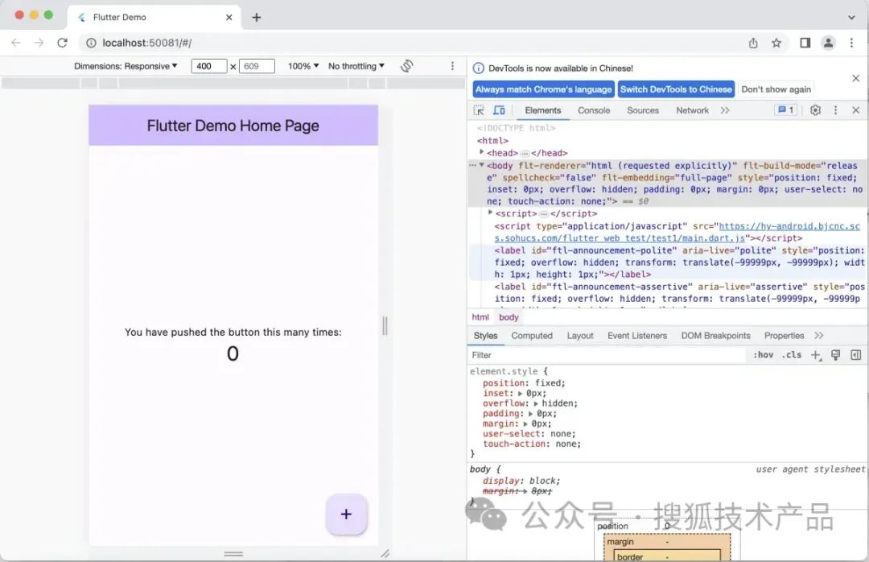This screenshot has width=869, height=562.
Task: Close the DevTools panel
Action: click(x=855, y=110)
